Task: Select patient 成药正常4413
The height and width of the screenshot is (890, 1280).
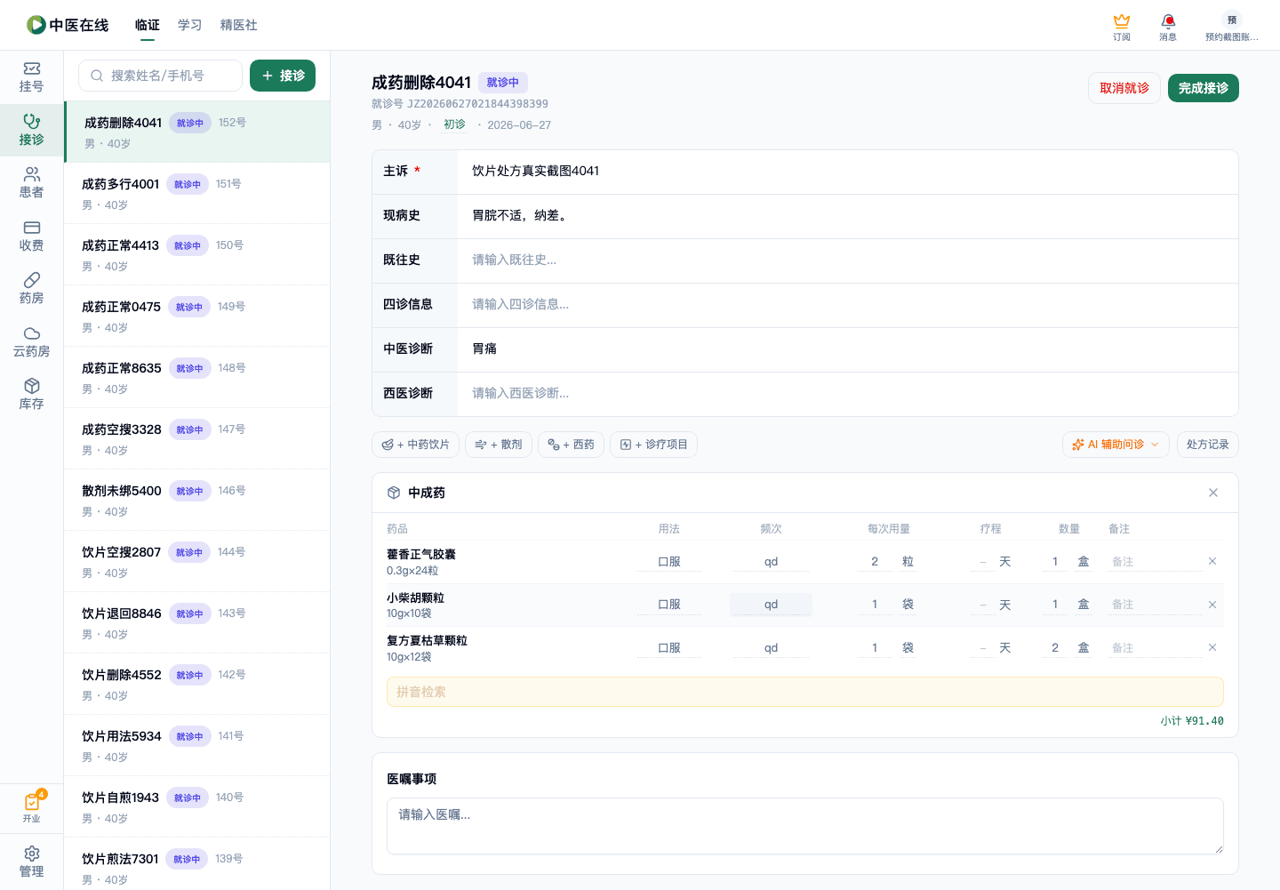Action: [197, 254]
